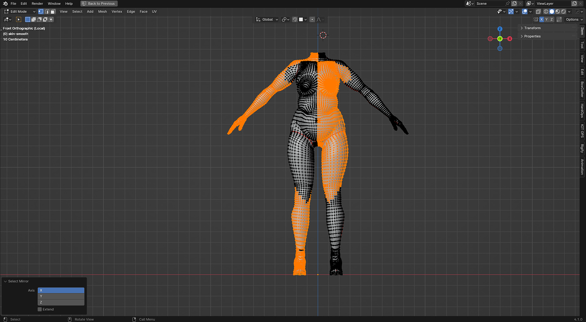Toggle snapping magnet icon

tap(295, 20)
